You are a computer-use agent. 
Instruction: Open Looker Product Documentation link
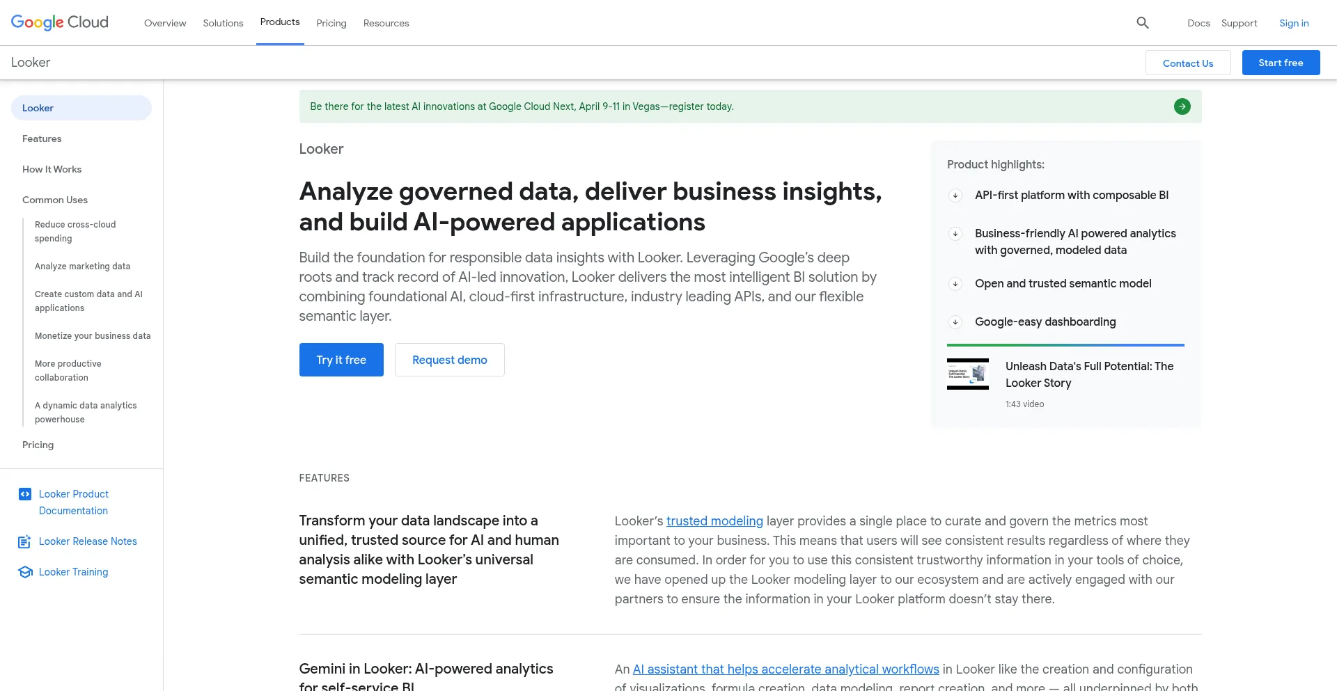pyautogui.click(x=74, y=502)
